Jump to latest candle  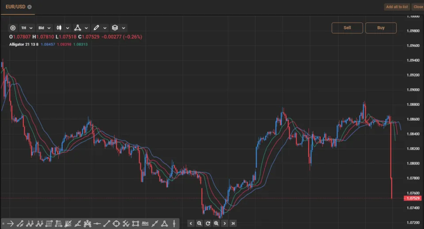233,223
